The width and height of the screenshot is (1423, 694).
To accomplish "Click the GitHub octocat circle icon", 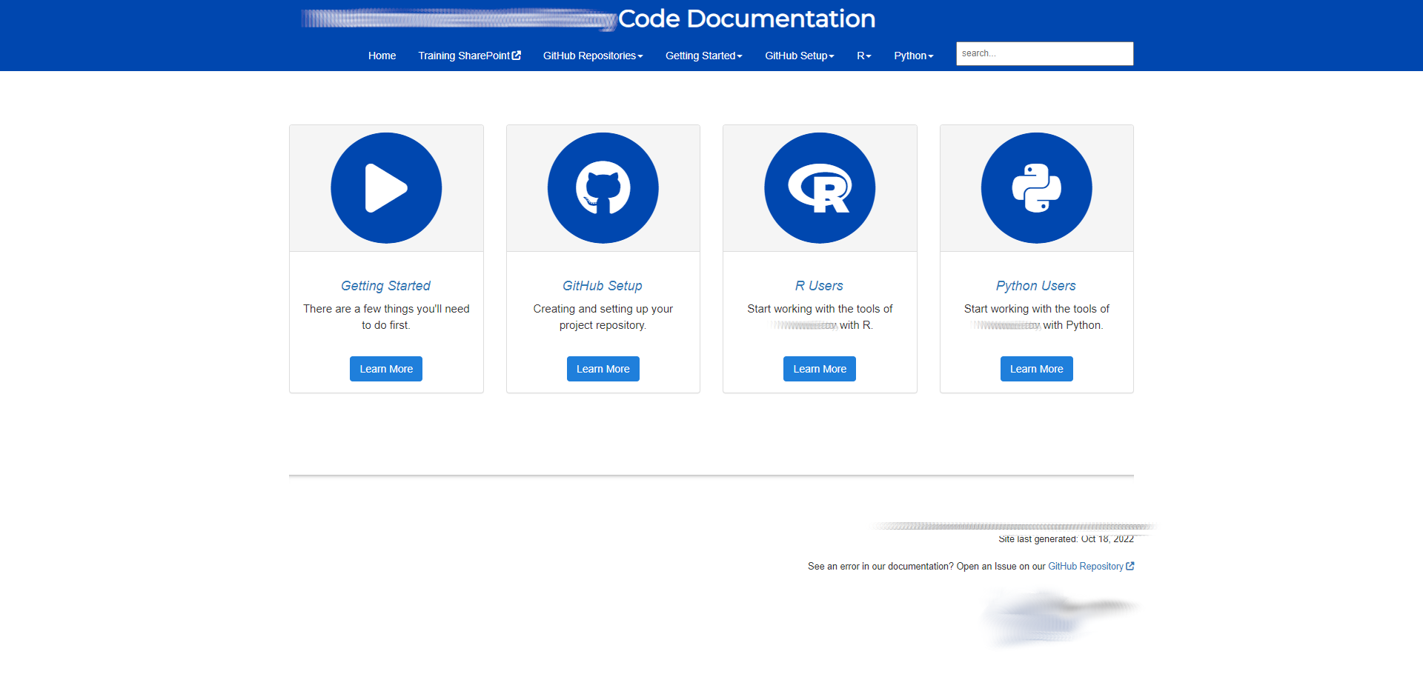I will pyautogui.click(x=603, y=188).
